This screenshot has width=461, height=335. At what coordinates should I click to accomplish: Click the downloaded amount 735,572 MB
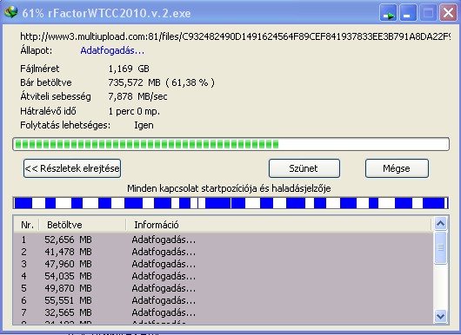(134, 82)
